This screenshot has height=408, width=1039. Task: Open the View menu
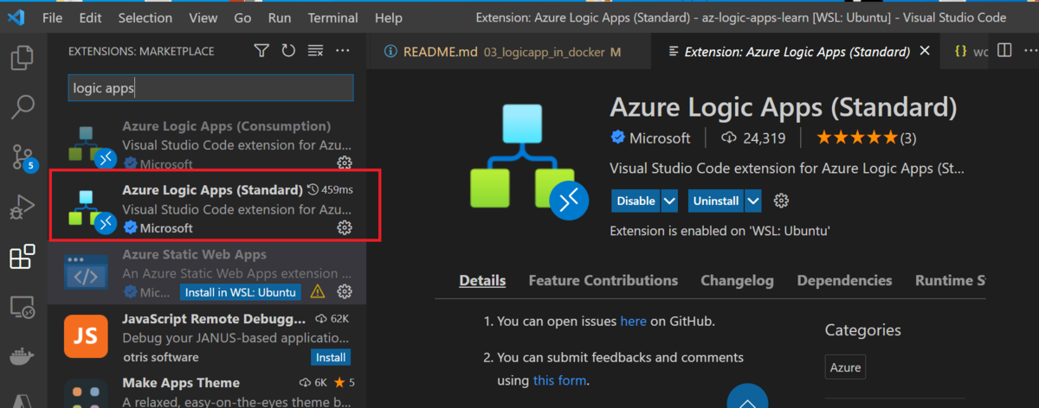(203, 17)
